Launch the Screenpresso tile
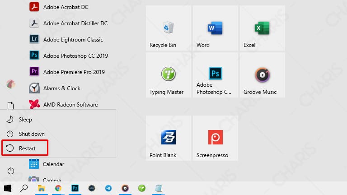 [x=216, y=138]
